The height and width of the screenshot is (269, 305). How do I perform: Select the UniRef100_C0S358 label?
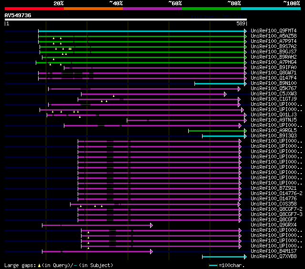[x=274, y=204]
